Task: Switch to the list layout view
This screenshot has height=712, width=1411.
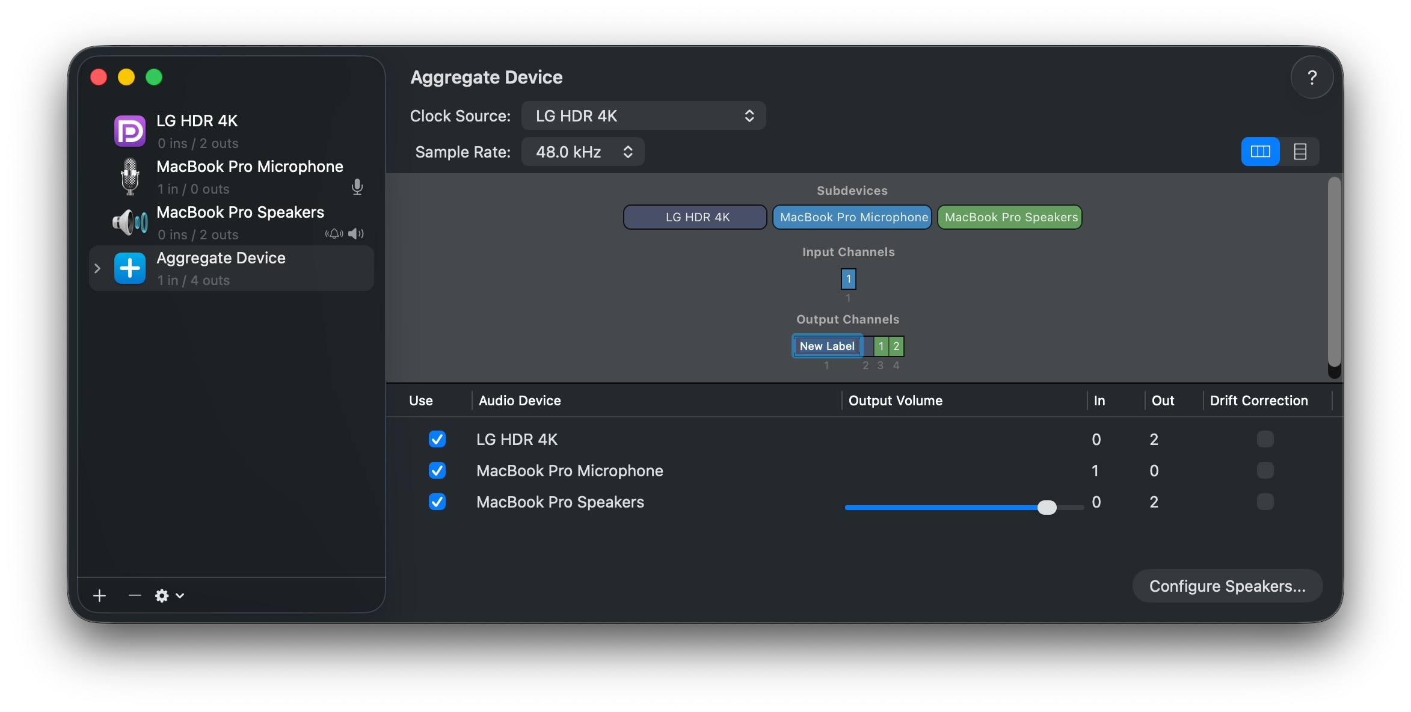Action: coord(1300,152)
